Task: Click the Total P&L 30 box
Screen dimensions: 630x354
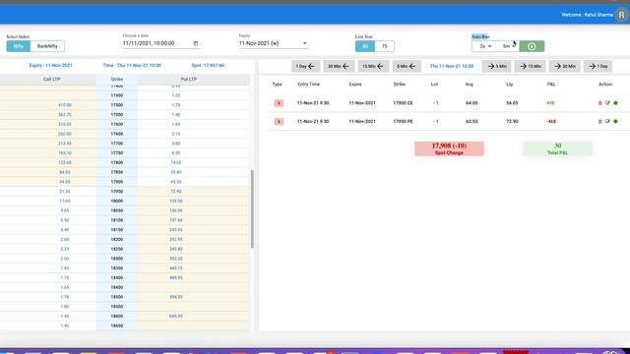Action: pyautogui.click(x=558, y=148)
